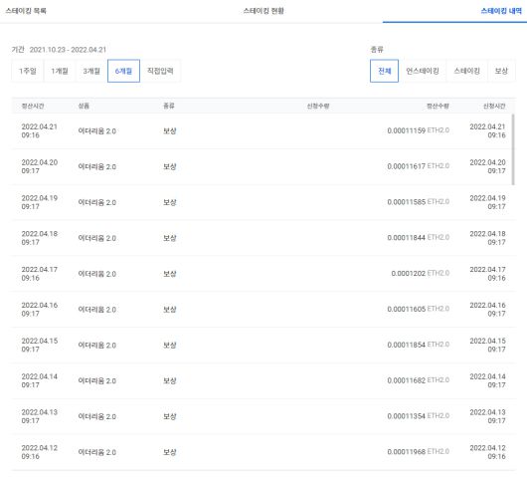Click settlement time 2022.04.16 09:17 in first column

(40, 310)
